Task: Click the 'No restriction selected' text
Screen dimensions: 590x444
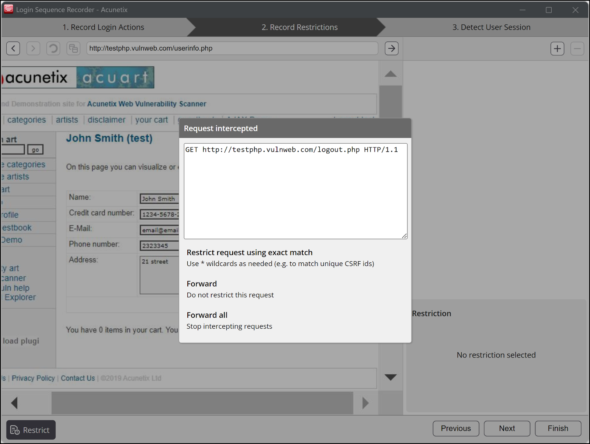Action: tap(496, 355)
